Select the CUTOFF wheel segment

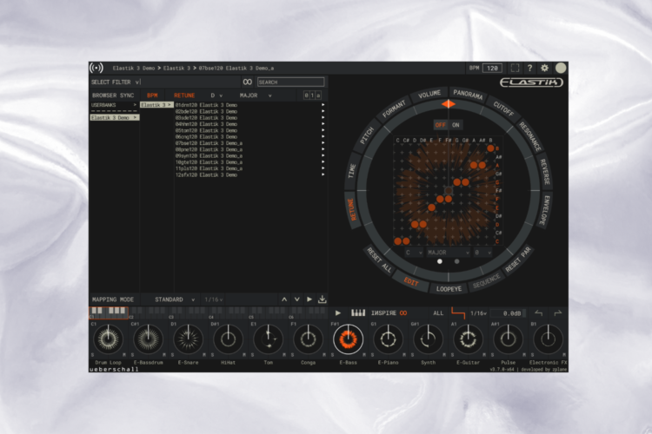pyautogui.click(x=503, y=111)
